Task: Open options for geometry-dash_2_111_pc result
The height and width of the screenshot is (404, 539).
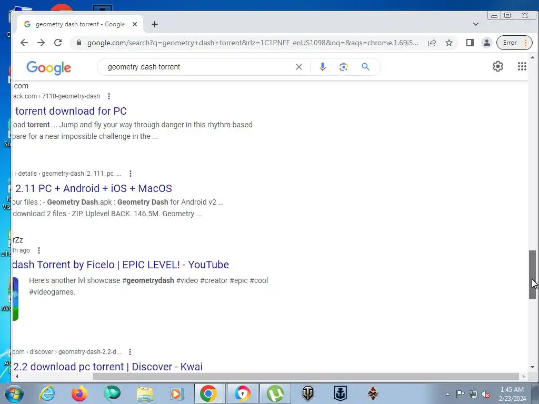Action: click(131, 174)
